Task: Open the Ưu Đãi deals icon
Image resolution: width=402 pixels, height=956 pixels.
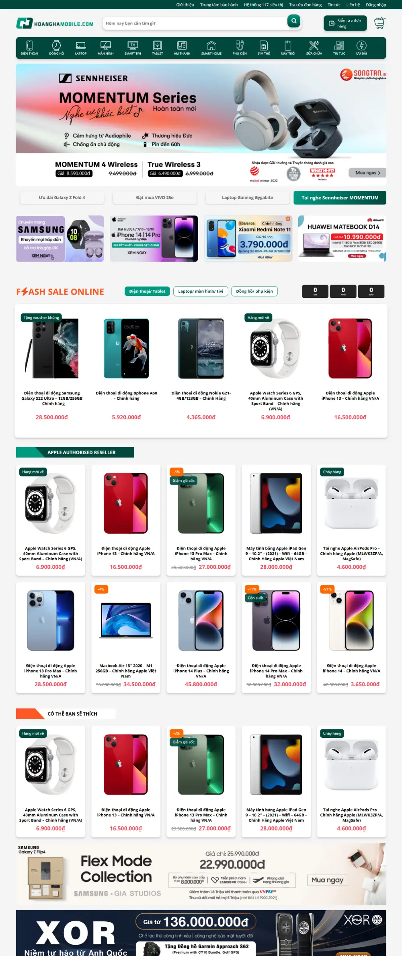Action: point(361,48)
